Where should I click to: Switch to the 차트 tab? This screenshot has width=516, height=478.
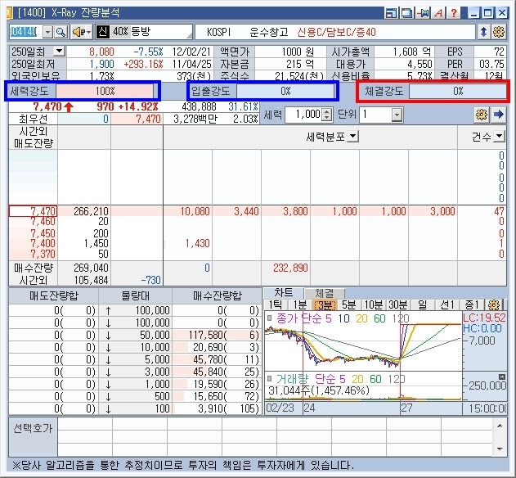(x=284, y=292)
